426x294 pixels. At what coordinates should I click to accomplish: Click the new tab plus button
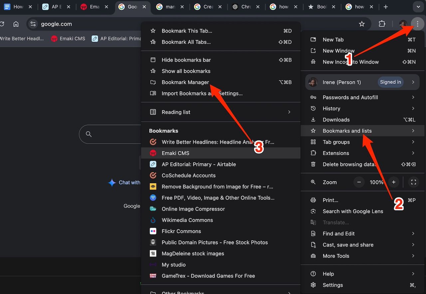[x=385, y=7]
